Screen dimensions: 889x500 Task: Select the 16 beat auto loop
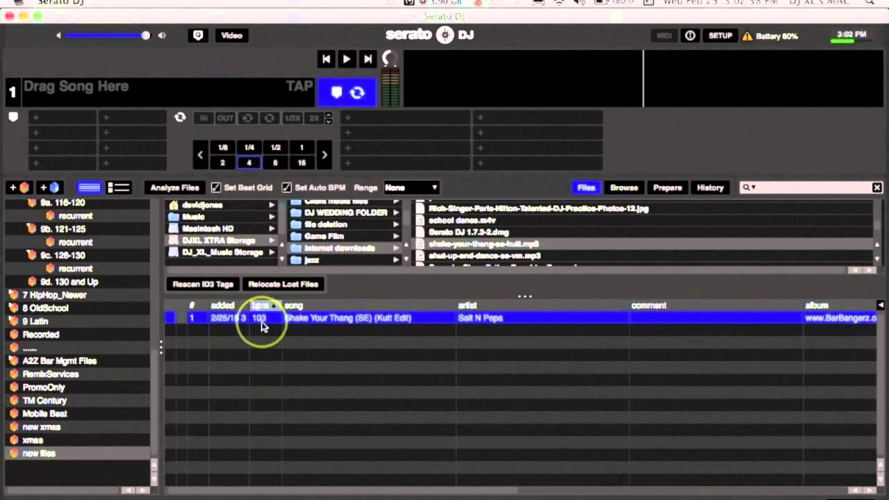[301, 162]
